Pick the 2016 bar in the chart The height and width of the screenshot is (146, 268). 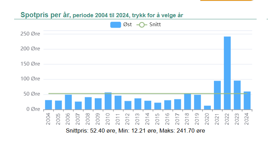tap(168, 105)
